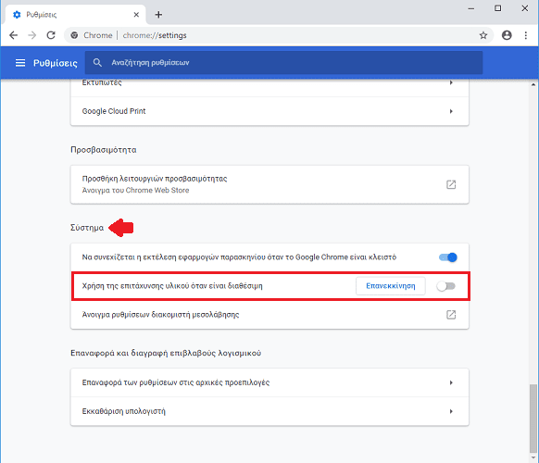Expand the Google Cloud Print row
Screen dimensions: 539x463
click(269, 111)
